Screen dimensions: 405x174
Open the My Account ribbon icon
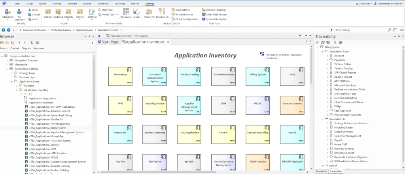[x=19, y=15]
